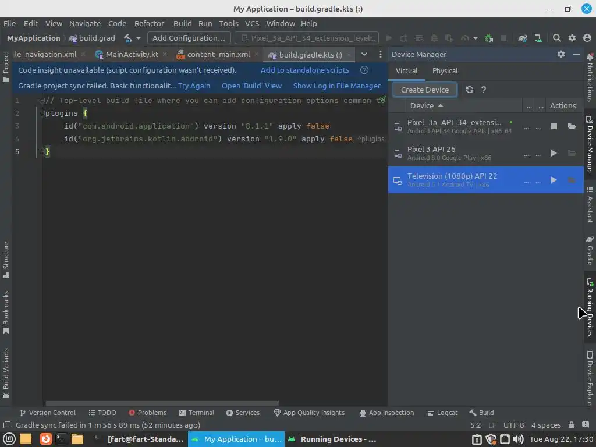Open the Structure tool window
Viewport: 596px width, 447px height.
[x=6, y=260]
